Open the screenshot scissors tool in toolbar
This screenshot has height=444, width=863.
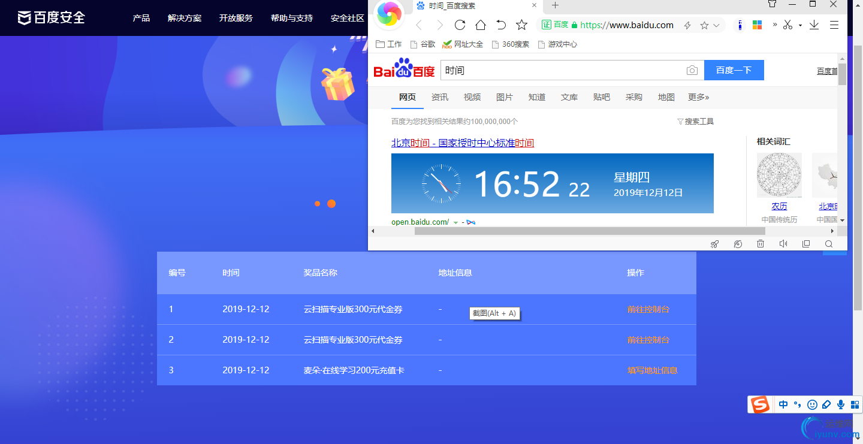click(x=787, y=25)
